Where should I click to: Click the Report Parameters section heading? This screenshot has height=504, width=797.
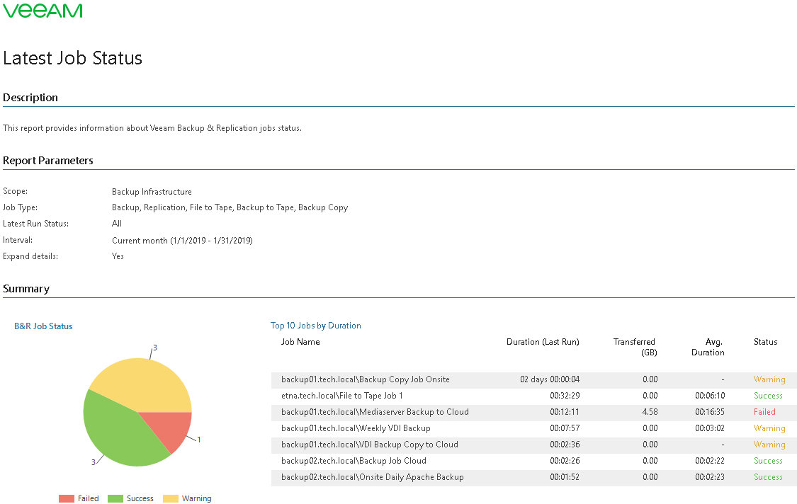click(x=48, y=161)
